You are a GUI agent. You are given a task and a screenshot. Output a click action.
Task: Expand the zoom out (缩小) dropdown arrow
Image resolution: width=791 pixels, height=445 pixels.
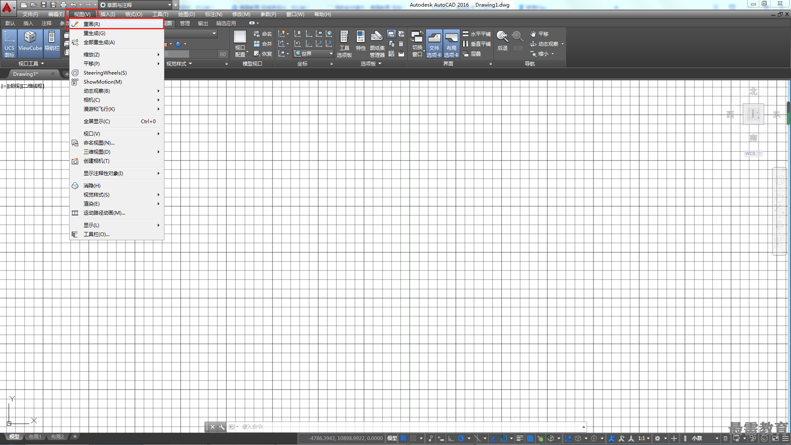click(x=552, y=54)
